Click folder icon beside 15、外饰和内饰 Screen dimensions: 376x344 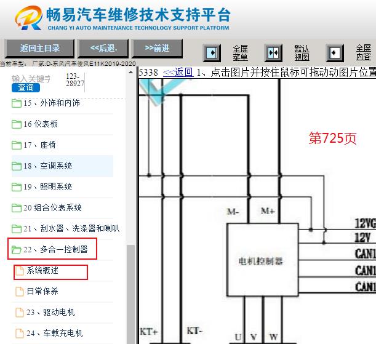tap(16, 103)
